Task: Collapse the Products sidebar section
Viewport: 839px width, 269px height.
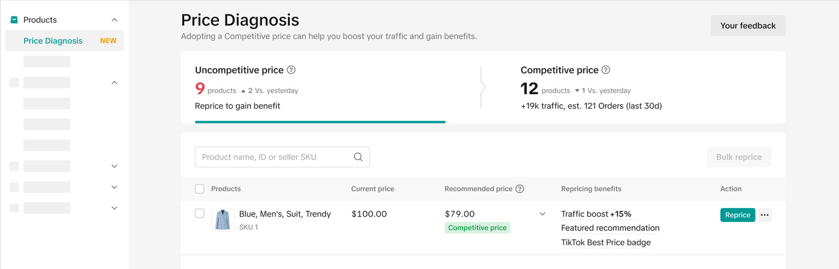Action: click(x=115, y=20)
